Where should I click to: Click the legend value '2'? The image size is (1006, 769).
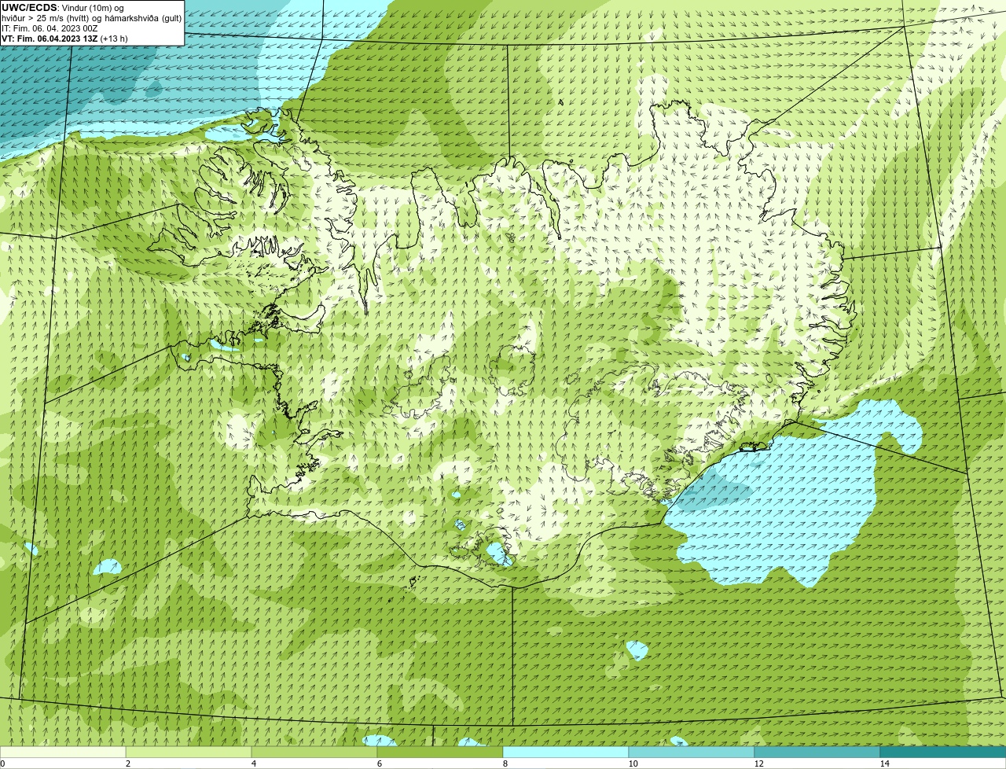(x=127, y=763)
